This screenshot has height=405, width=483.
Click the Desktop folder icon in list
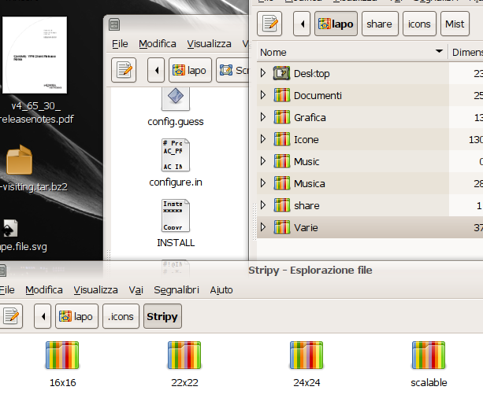[x=281, y=73]
